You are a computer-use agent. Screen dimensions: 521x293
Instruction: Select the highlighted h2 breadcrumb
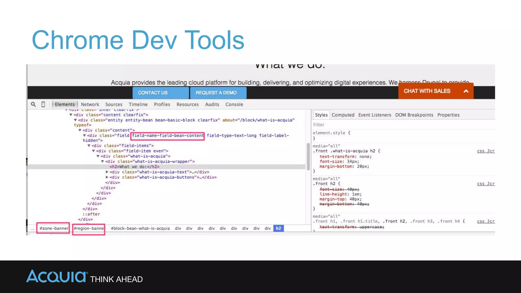[x=279, y=228]
